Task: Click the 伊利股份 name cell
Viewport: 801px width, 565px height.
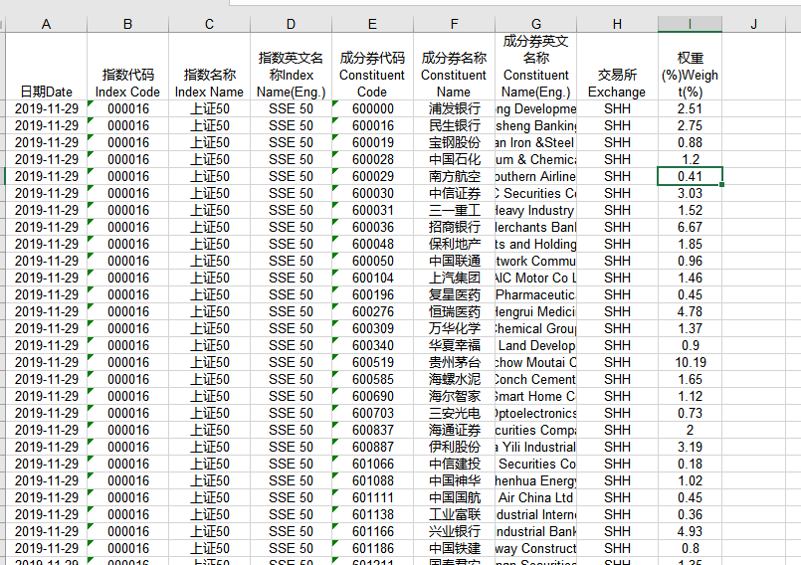Action: [x=454, y=447]
